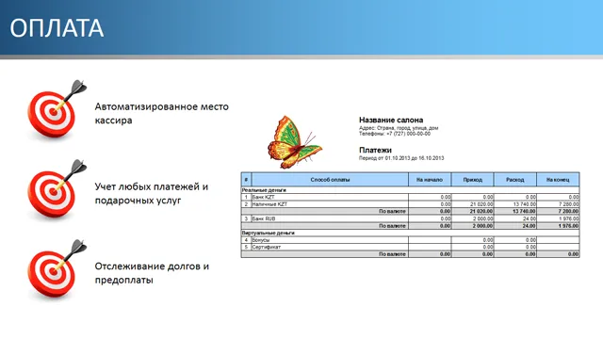Click the 'Название салона' heading
The width and height of the screenshot is (603, 339).
[391, 120]
